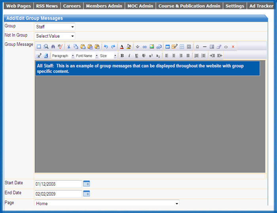This screenshot has height=213, width=277.
Task: Expand the Not In Group dropdown
Action: click(55, 36)
